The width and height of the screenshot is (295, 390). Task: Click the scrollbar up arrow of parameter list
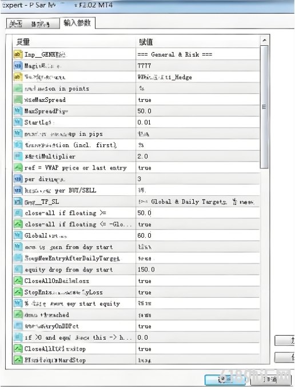pos(264,40)
